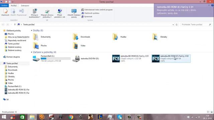The width and height of the screenshot is (214, 120).
Task: Open Explorer help question mark icon
Action: tap(212, 5)
